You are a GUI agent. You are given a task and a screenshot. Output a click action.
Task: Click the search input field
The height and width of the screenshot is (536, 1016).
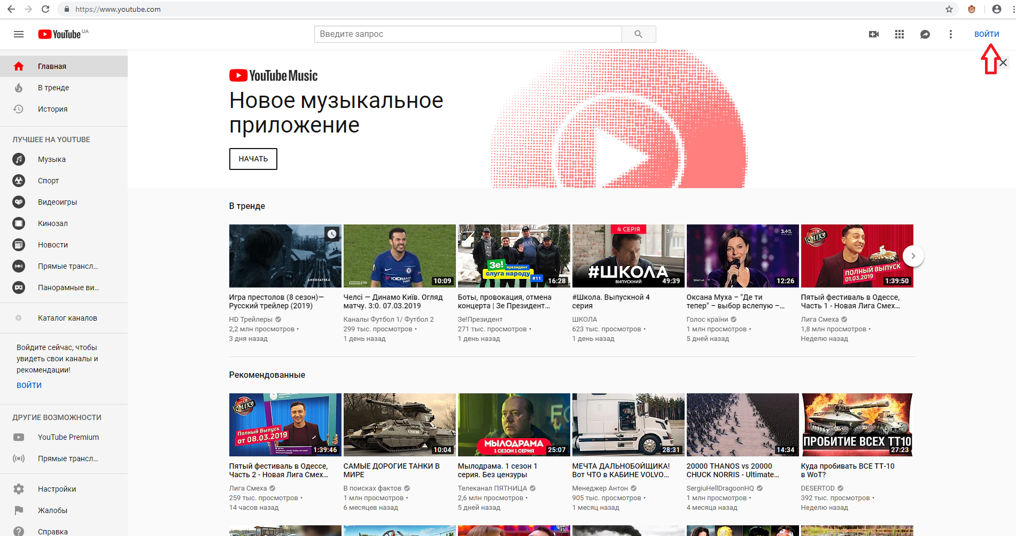coord(468,34)
